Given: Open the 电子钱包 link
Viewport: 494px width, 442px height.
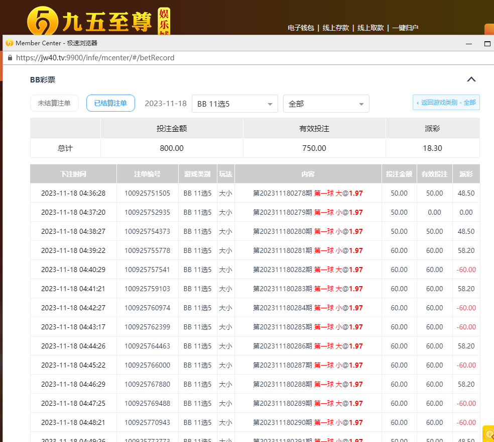Looking at the screenshot, I should (x=301, y=28).
